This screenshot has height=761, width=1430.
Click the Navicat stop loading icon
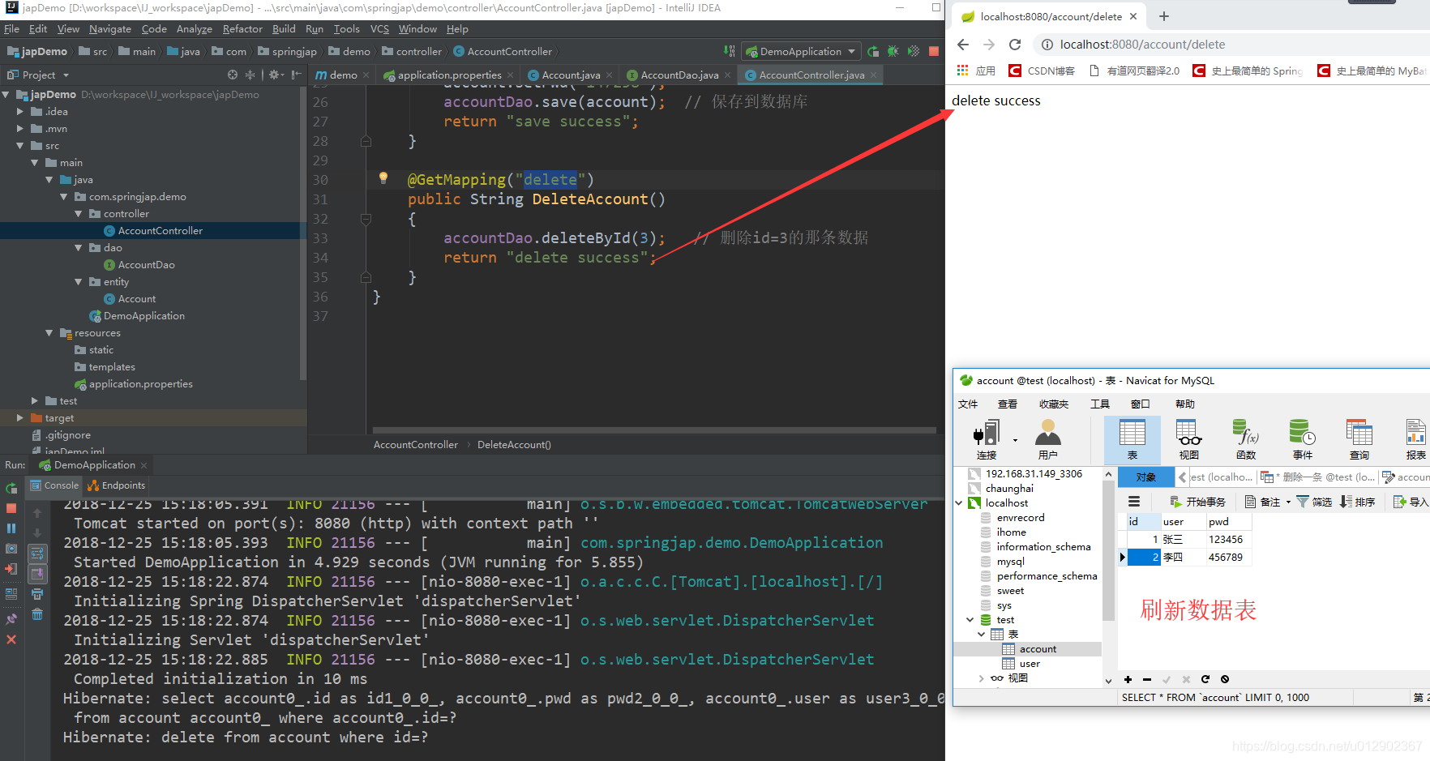tap(1225, 679)
